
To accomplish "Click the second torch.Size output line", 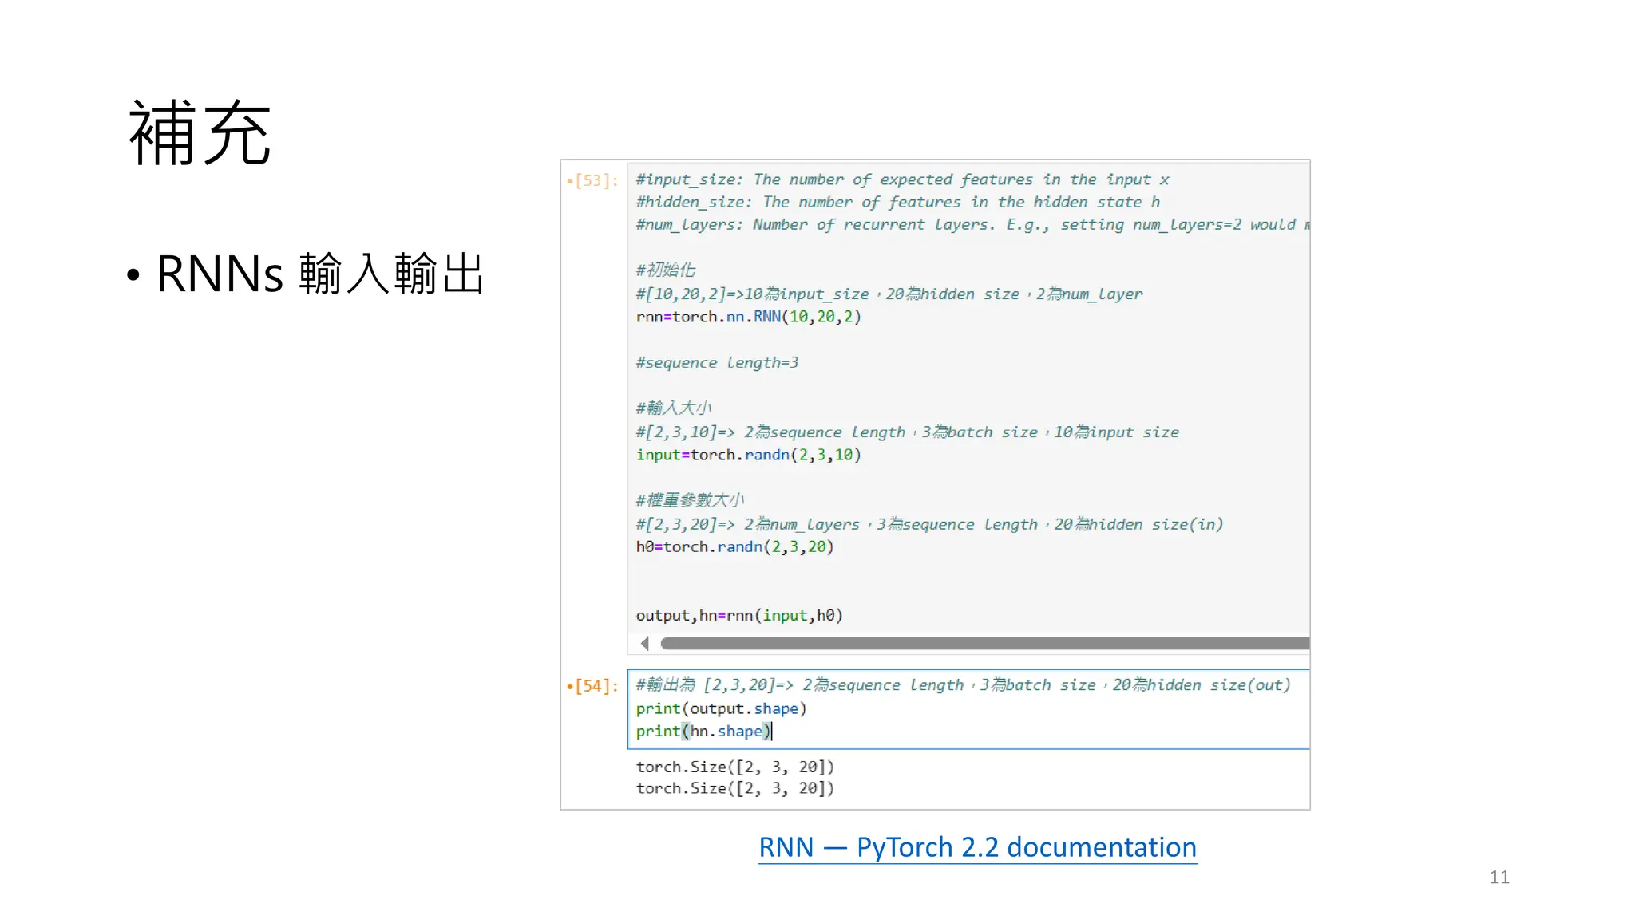I will point(734,788).
